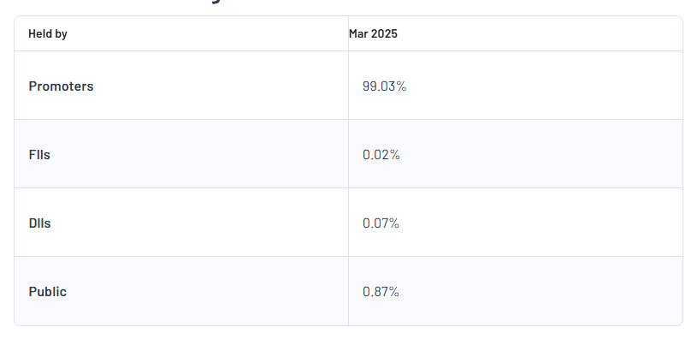
Task: Select the 0.02% FIIs value
Action: [381, 155]
